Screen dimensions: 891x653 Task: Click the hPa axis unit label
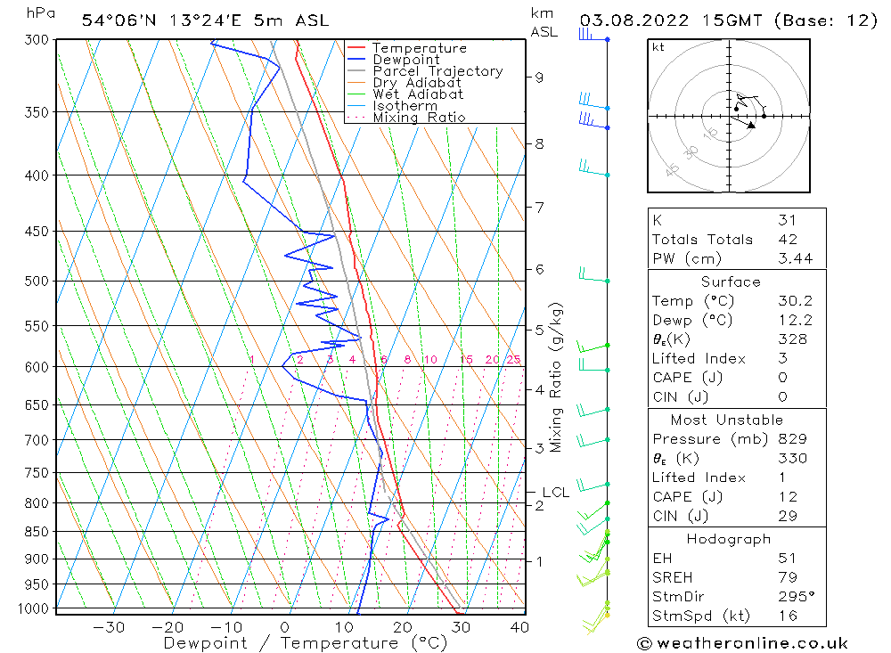click(41, 12)
